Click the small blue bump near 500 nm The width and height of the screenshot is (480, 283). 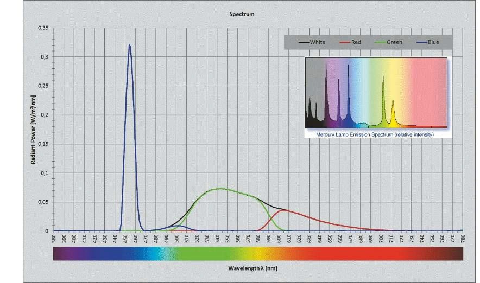[x=178, y=226]
